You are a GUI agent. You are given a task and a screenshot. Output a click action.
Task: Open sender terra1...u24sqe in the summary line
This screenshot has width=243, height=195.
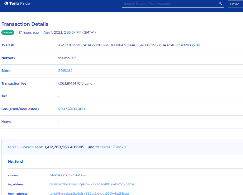21,147
